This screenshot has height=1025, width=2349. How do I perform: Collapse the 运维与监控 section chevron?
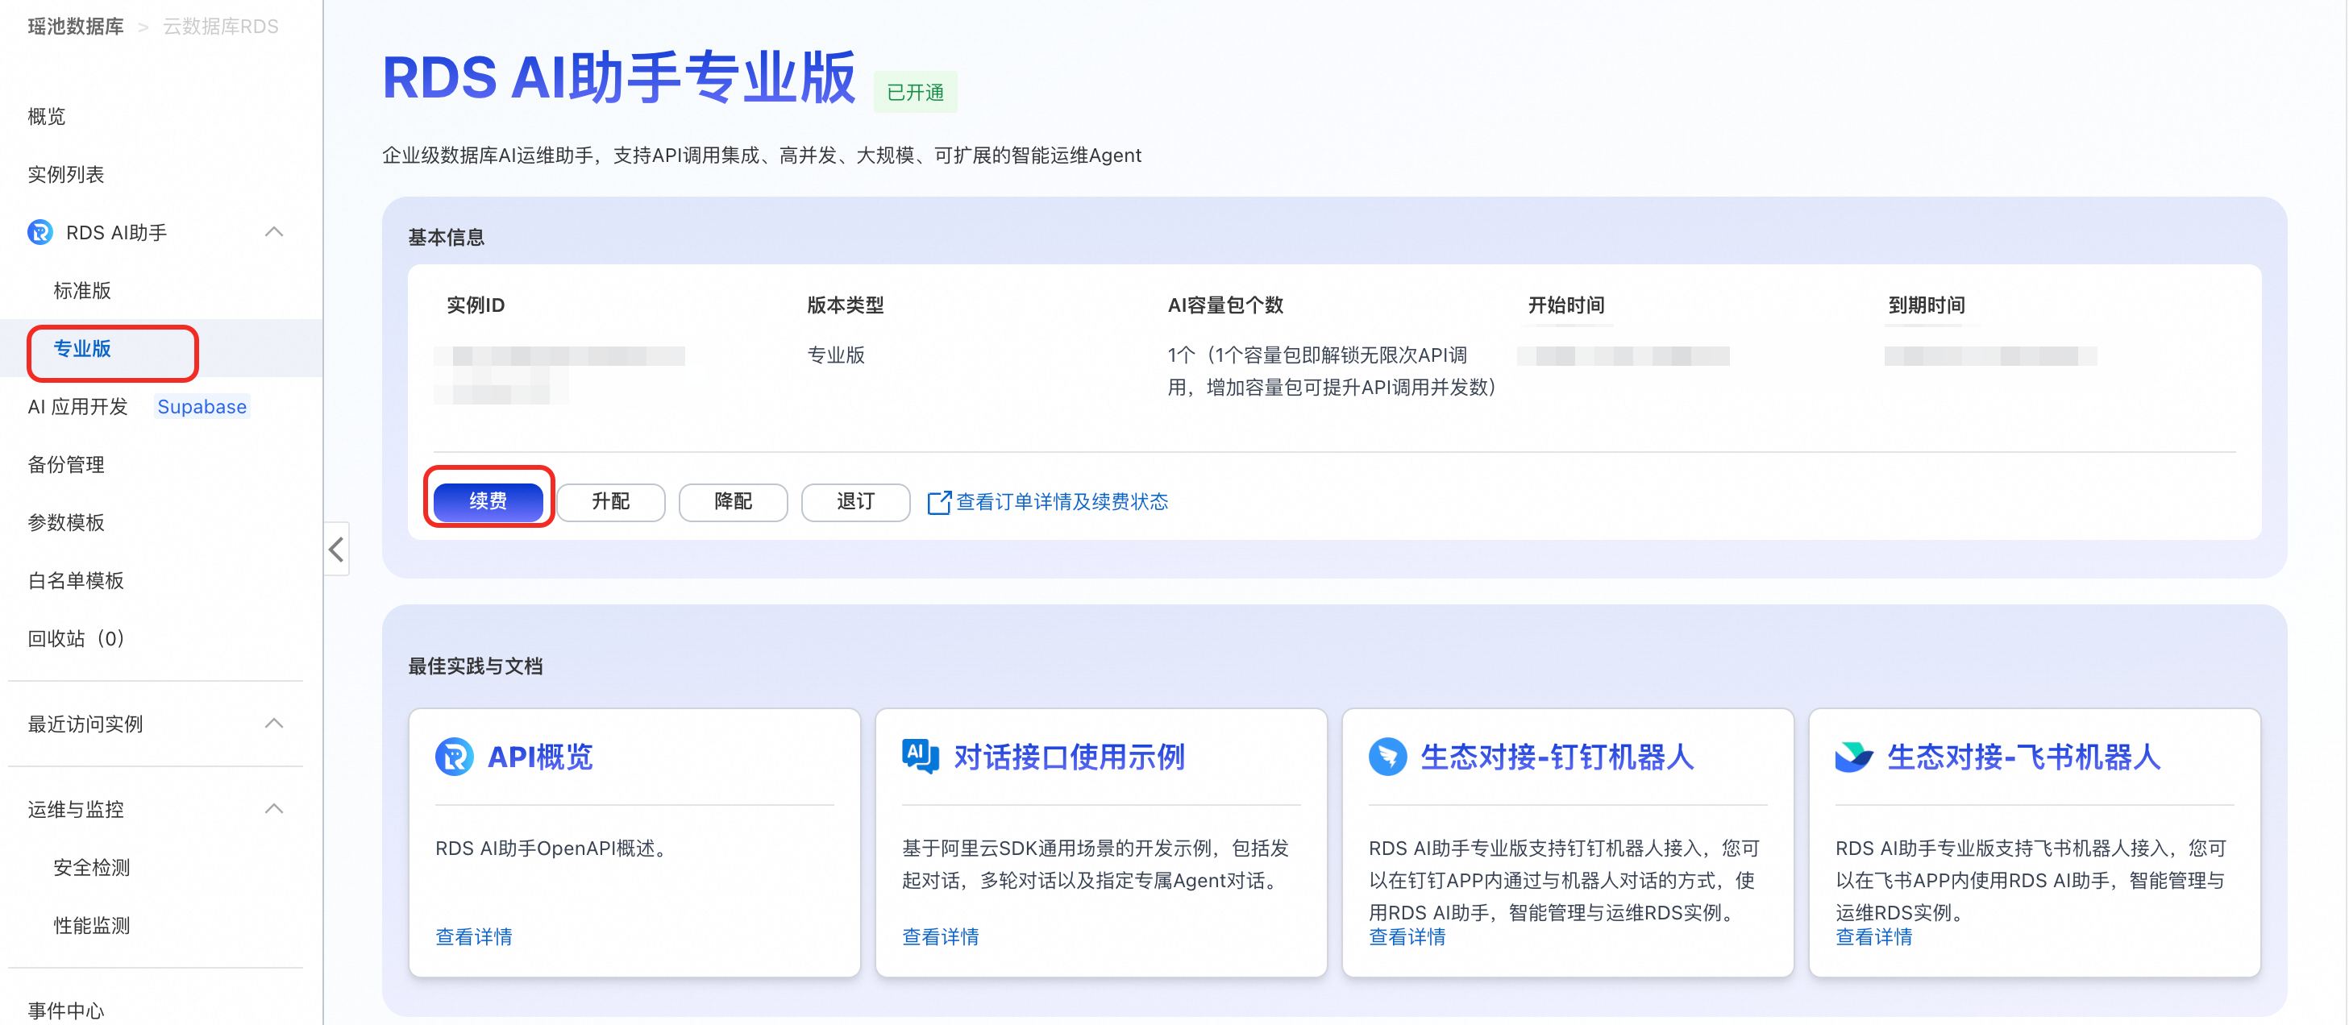(x=273, y=809)
